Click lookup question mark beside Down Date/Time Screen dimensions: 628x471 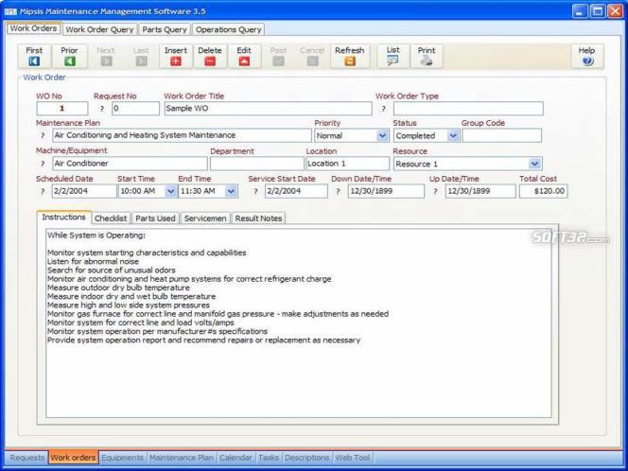(x=338, y=191)
